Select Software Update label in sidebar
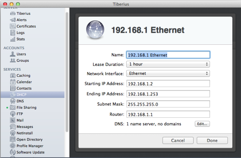Viewport: 241px width, 158px height. point(31,152)
